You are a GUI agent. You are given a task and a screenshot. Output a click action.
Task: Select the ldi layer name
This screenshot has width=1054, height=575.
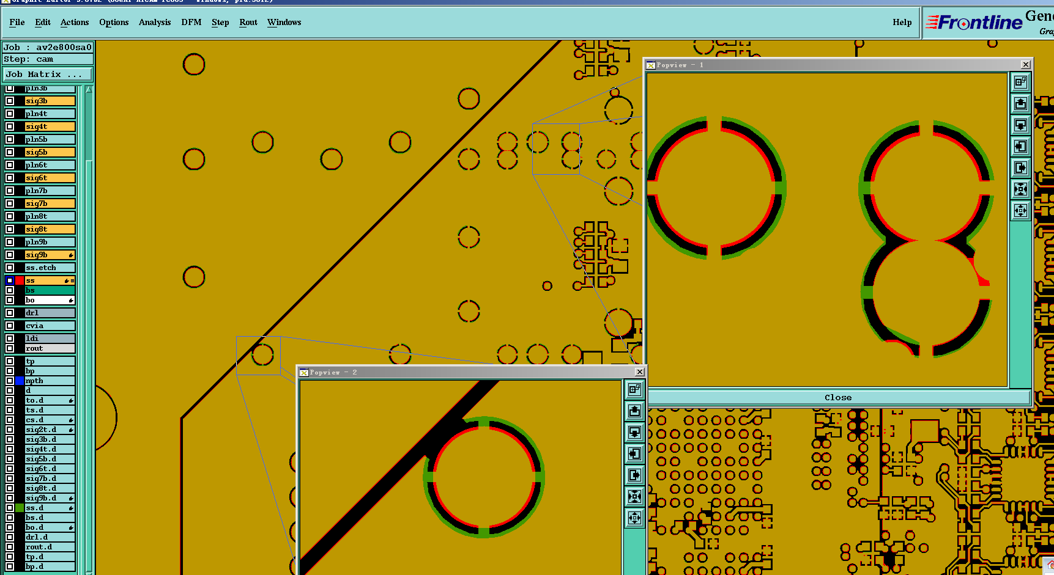click(50, 339)
